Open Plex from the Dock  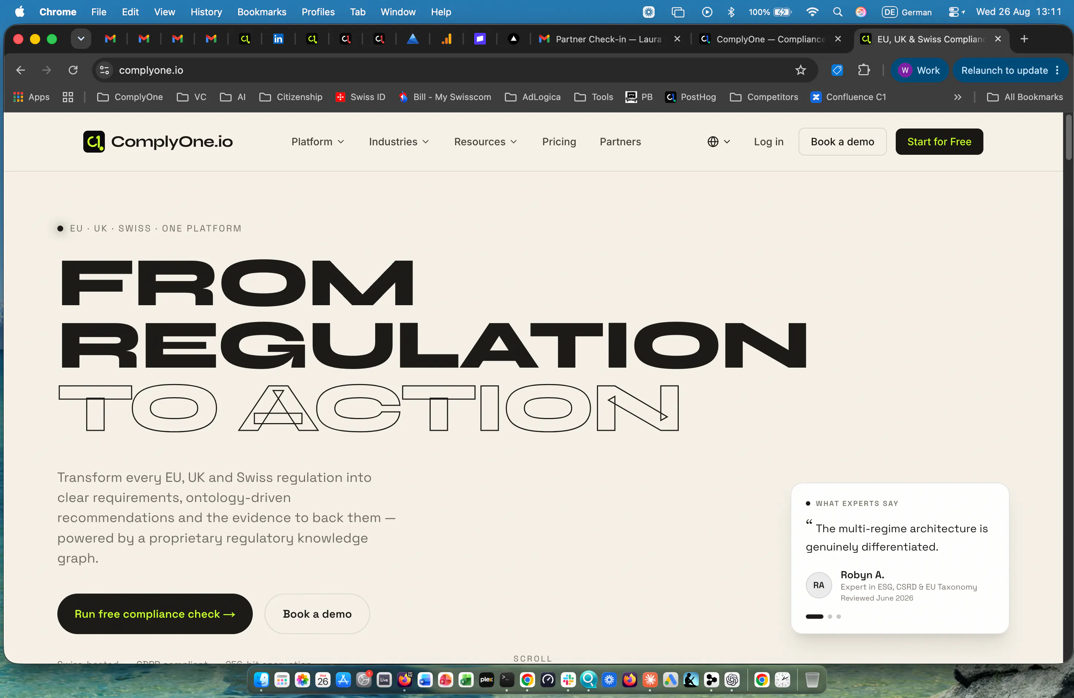[487, 679]
